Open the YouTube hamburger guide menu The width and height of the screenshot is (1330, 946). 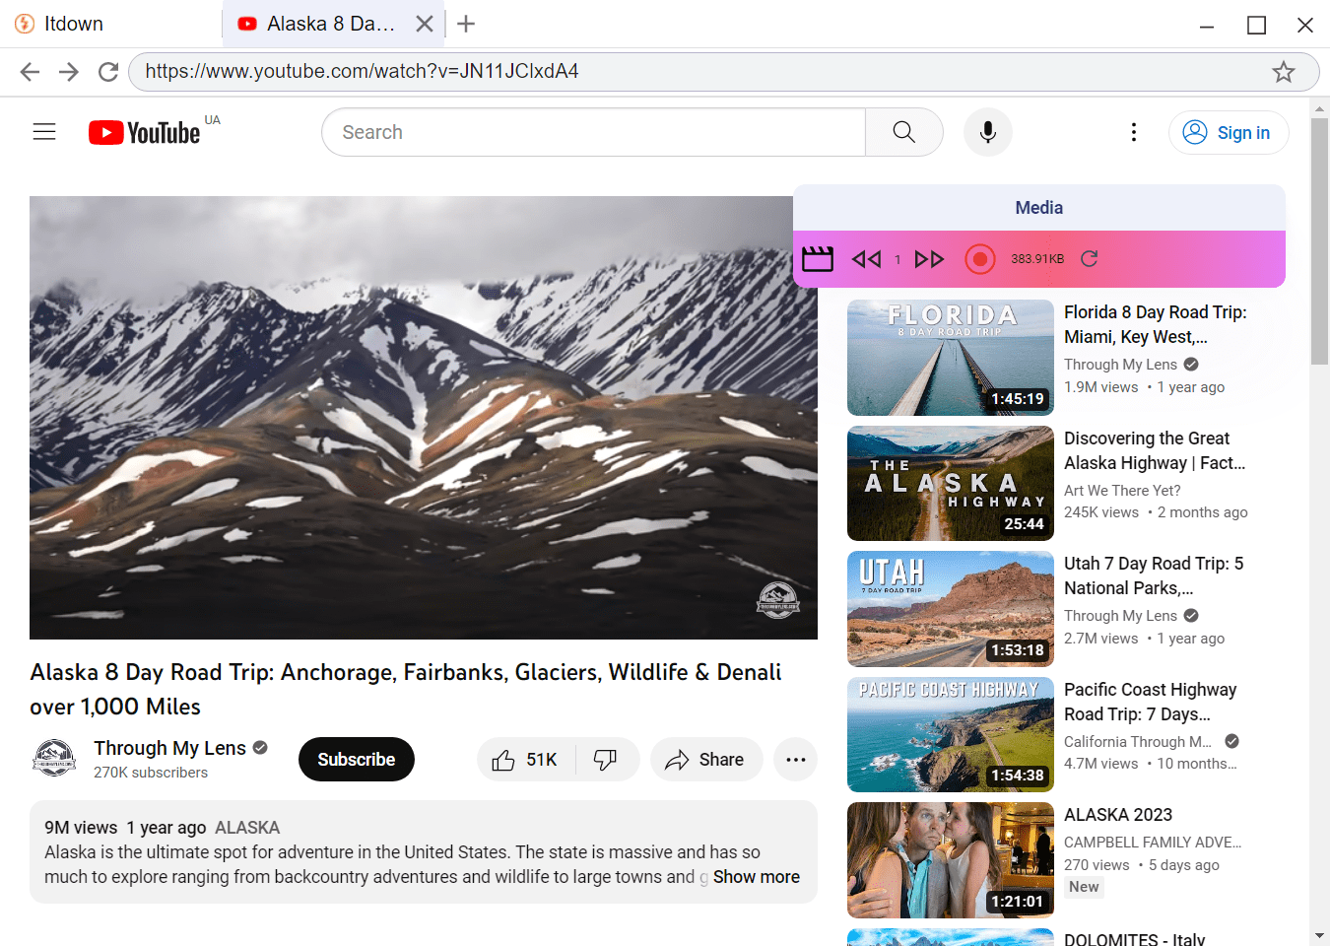44,132
